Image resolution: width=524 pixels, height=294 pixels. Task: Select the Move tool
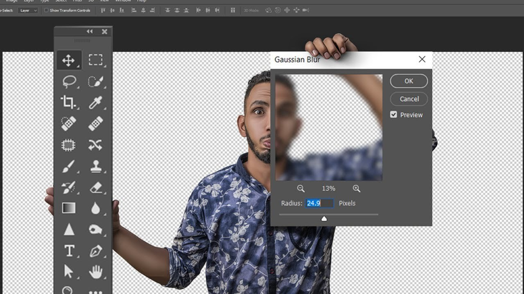click(x=68, y=60)
